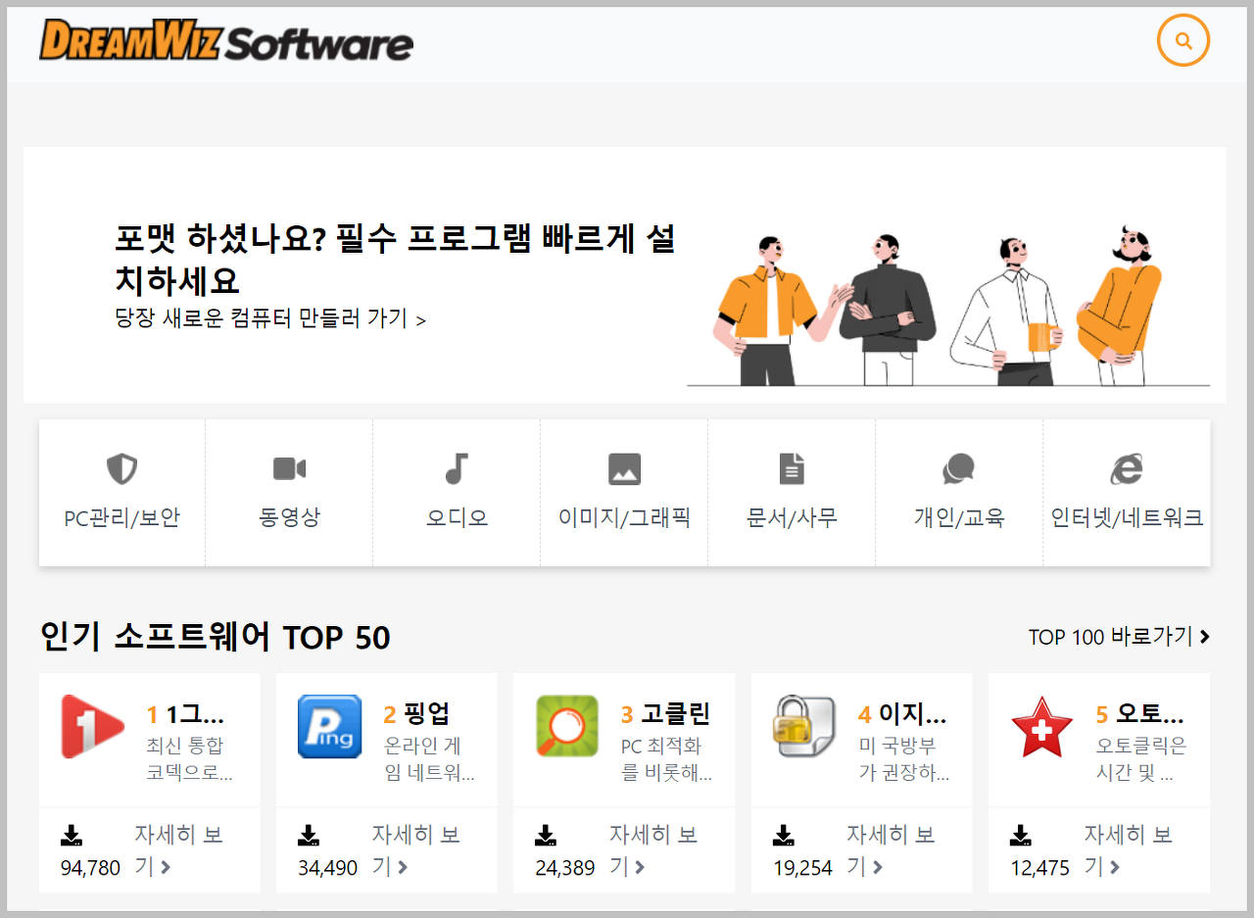This screenshot has height=918, width=1254.
Task: Select the chat bubble icon for 개인/교육
Action: tap(958, 469)
